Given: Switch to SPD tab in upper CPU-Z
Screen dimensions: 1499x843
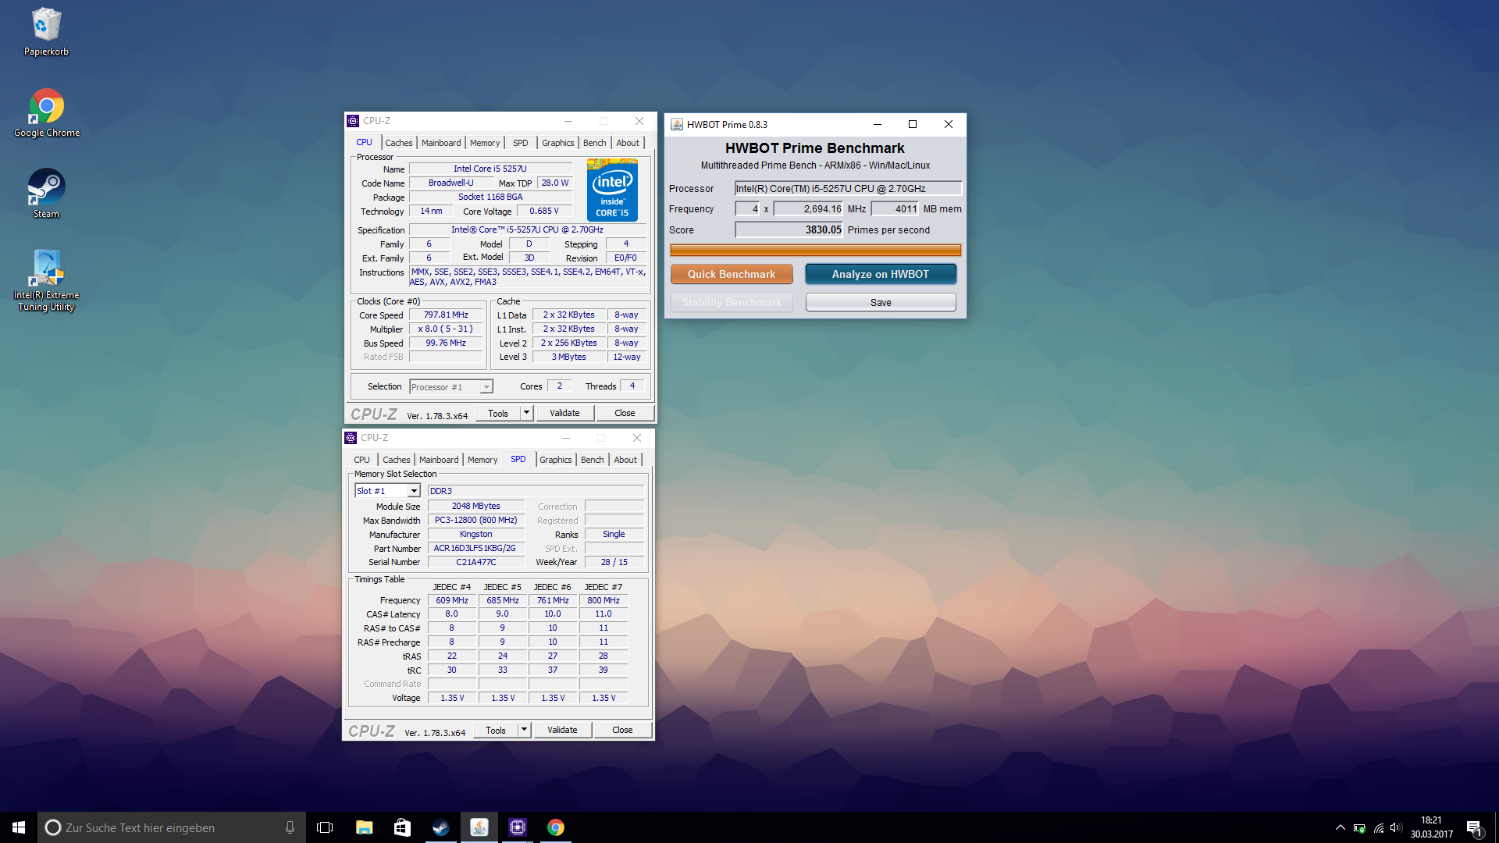Looking at the screenshot, I should tap(521, 143).
